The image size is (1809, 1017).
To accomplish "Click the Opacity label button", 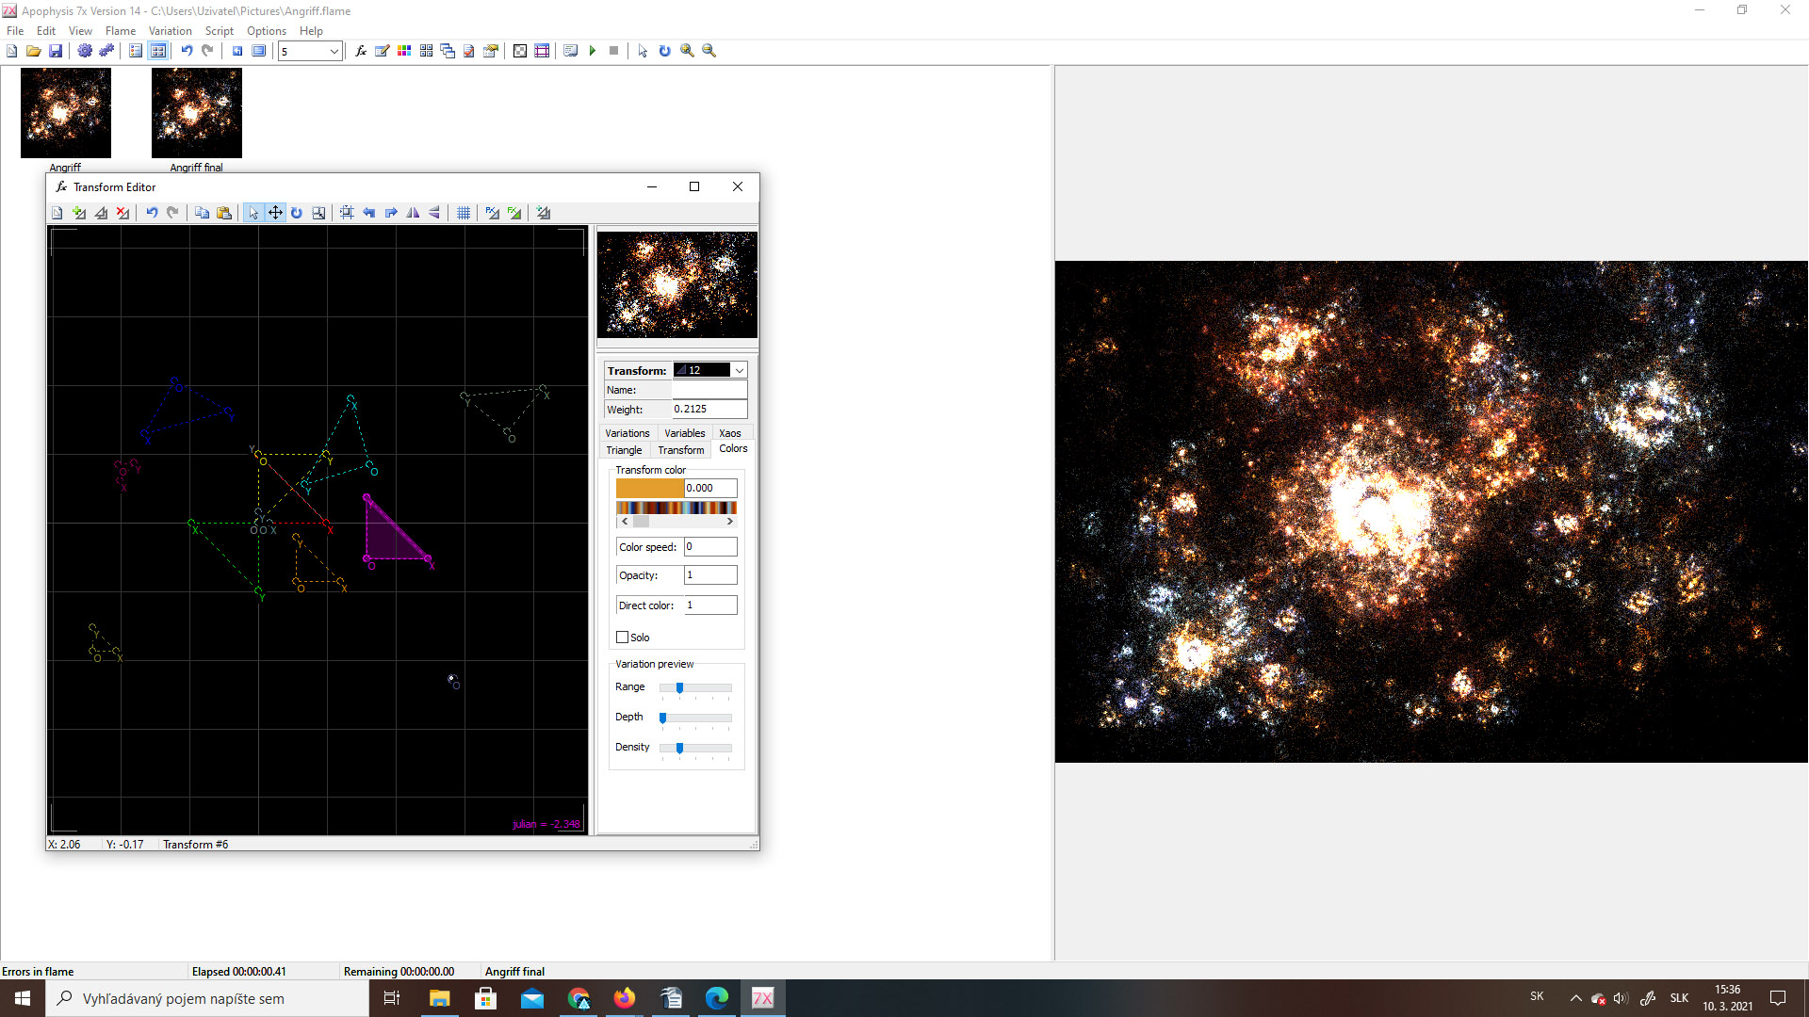I will 648,575.
